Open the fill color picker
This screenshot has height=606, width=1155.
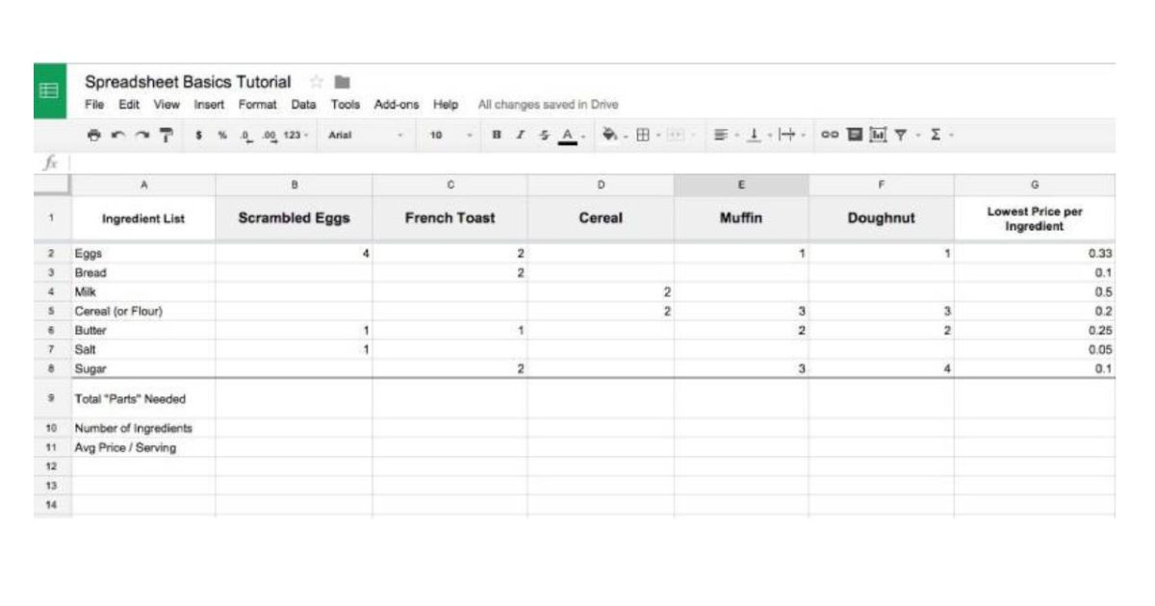tap(609, 136)
